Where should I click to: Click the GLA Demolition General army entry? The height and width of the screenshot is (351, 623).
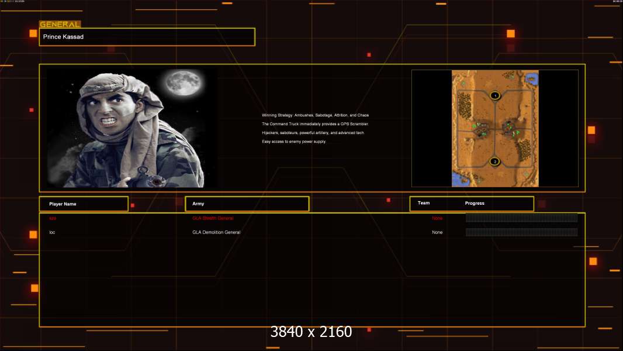tap(216, 232)
